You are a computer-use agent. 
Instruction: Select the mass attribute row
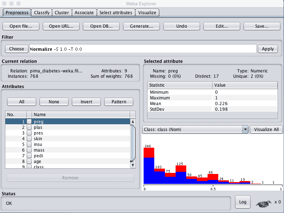point(68,150)
